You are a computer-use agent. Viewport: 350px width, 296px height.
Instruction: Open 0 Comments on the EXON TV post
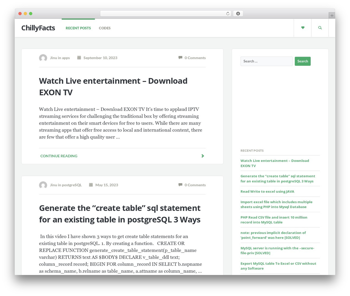(x=195, y=58)
